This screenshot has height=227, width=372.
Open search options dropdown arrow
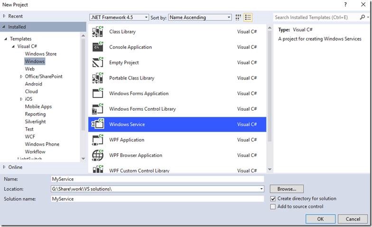368,17
